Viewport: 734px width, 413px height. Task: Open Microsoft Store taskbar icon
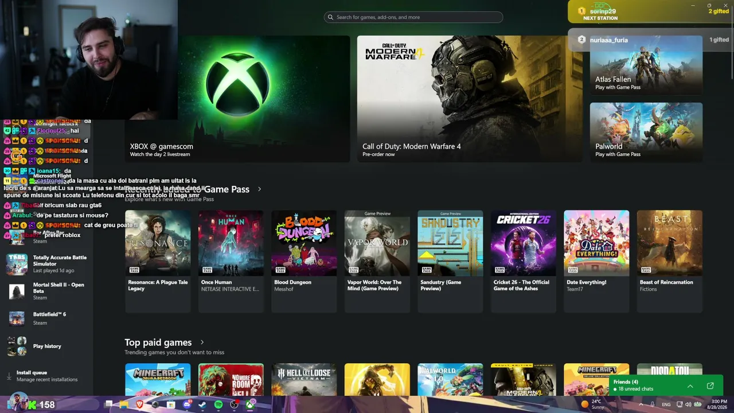(x=171, y=404)
